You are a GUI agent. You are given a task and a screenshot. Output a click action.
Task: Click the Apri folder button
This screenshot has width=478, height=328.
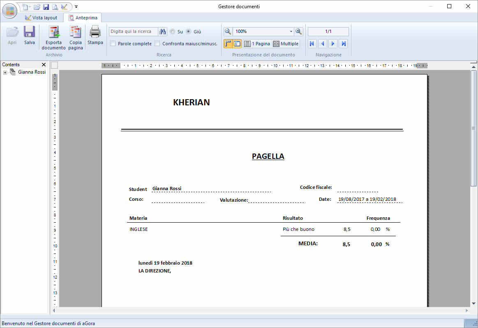click(x=12, y=35)
